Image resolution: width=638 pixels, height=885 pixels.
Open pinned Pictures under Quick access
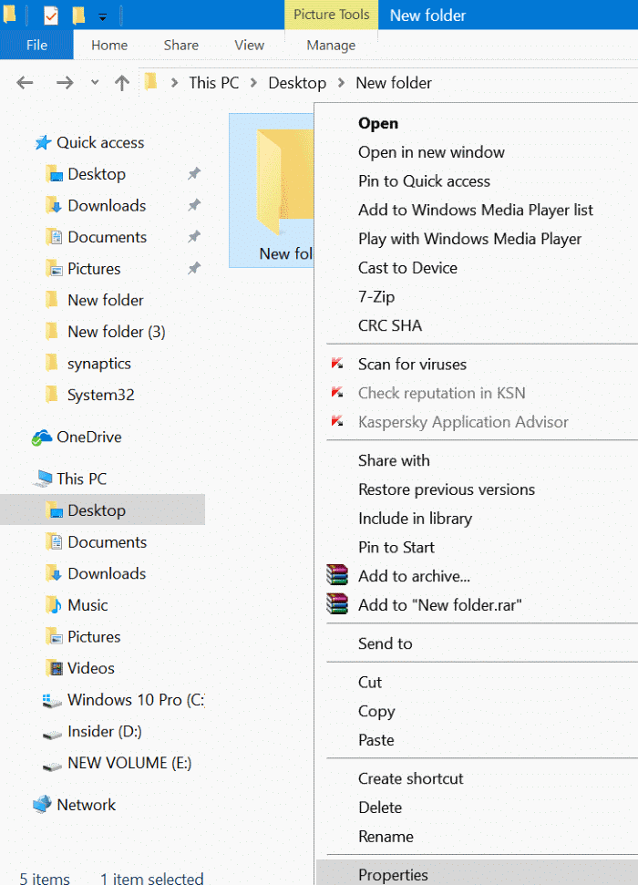[94, 269]
